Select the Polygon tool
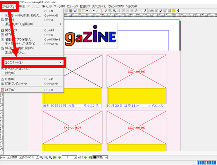 (90, 11)
